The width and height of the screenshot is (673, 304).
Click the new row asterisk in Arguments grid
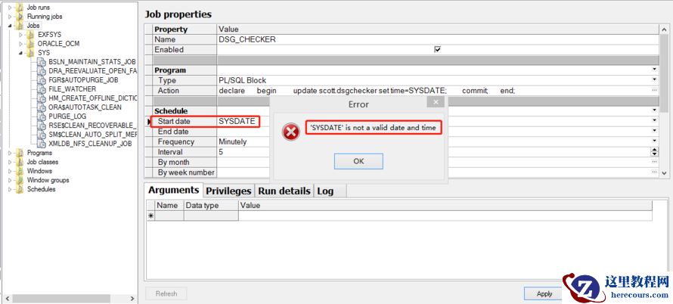pyautogui.click(x=150, y=216)
